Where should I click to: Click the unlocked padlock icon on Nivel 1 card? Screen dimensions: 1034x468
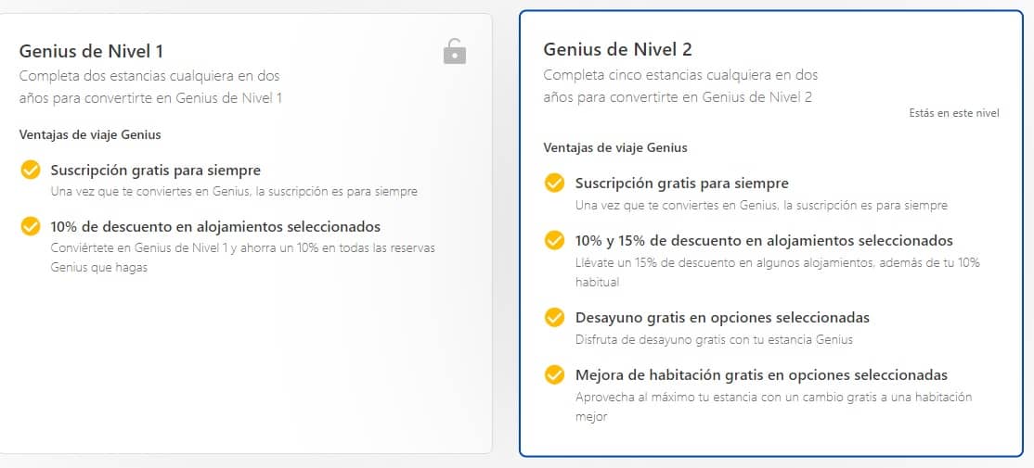455,51
